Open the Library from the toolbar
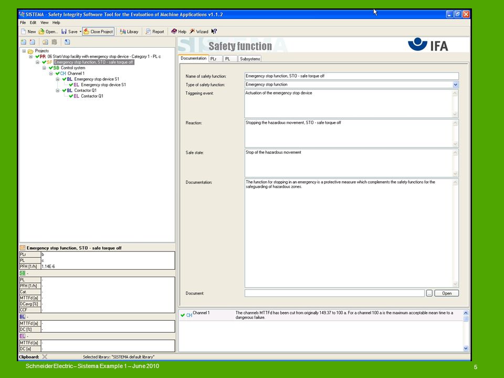 click(129, 31)
